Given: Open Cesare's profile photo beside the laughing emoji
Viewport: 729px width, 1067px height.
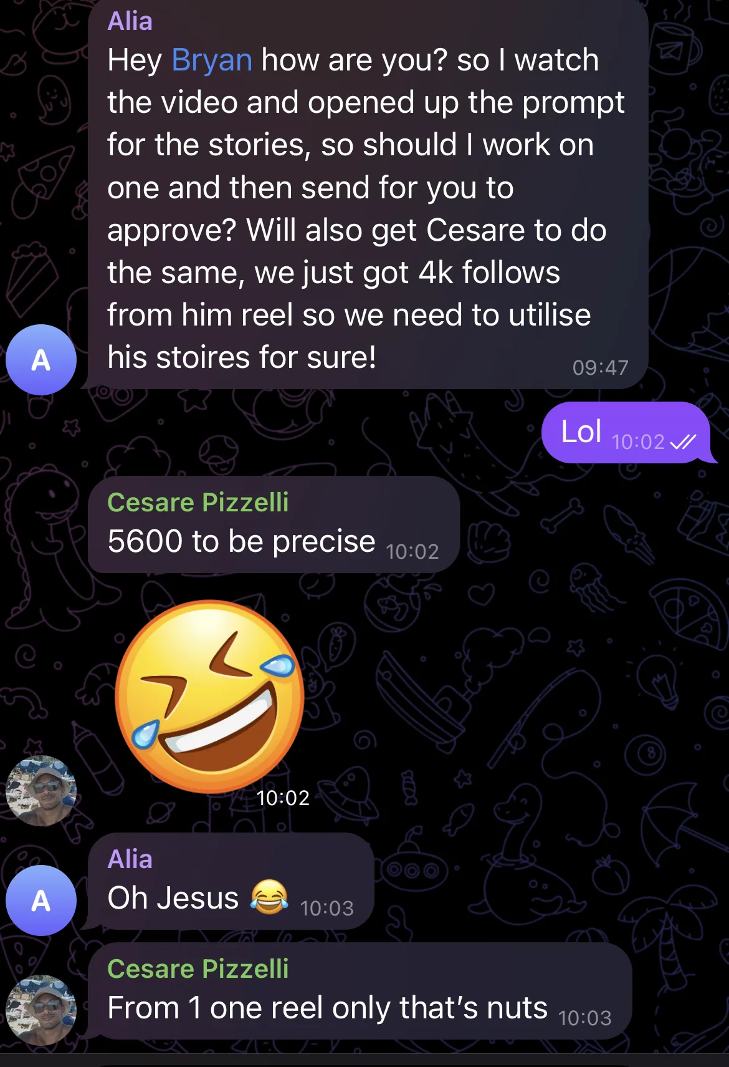Looking at the screenshot, I should pyautogui.click(x=41, y=791).
